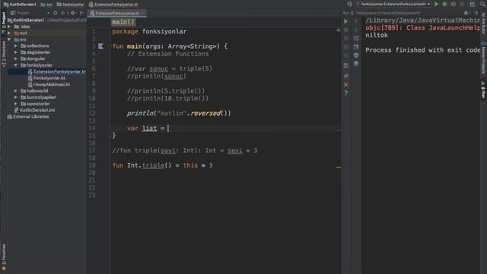The height and width of the screenshot is (274, 487).
Task: Toggle the Favorites tool window side tab
Action: [x=4, y=257]
